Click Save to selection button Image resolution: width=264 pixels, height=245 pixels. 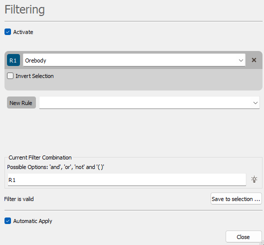click(236, 199)
